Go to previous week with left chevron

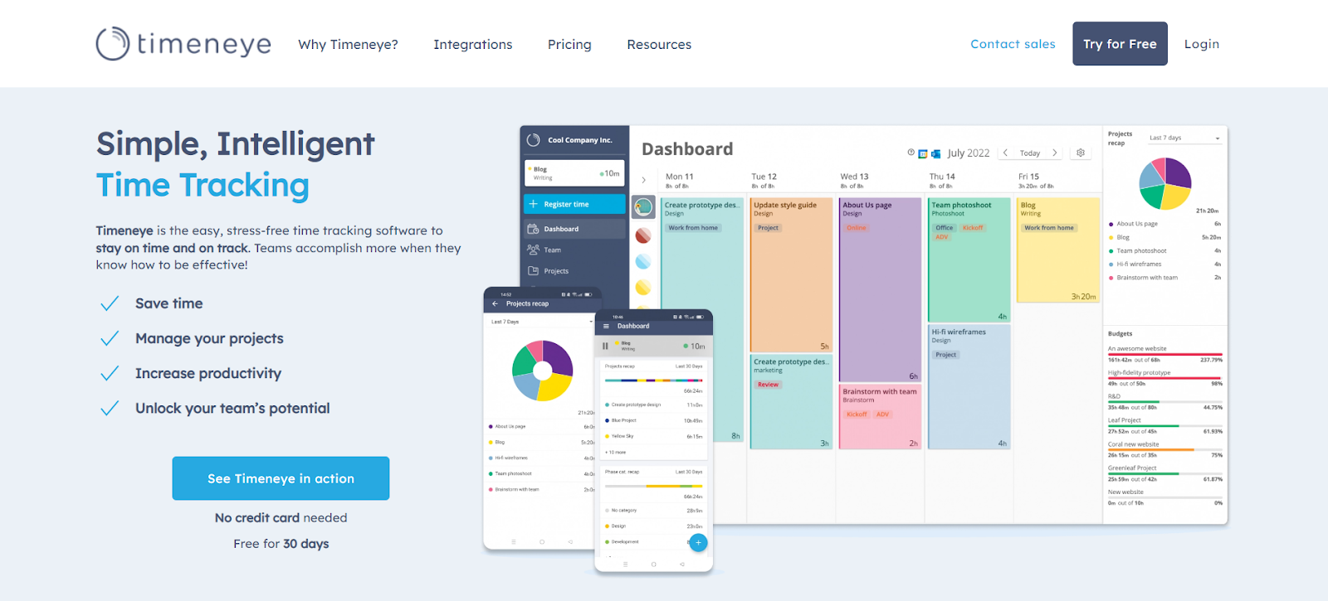click(1005, 153)
